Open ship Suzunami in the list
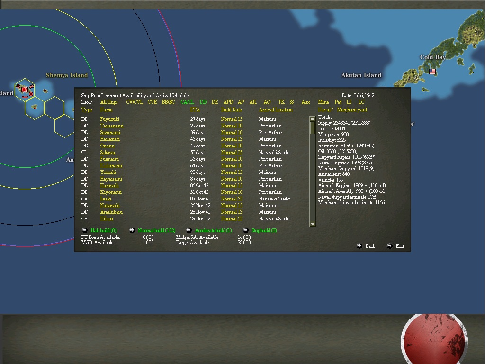 click(110, 132)
